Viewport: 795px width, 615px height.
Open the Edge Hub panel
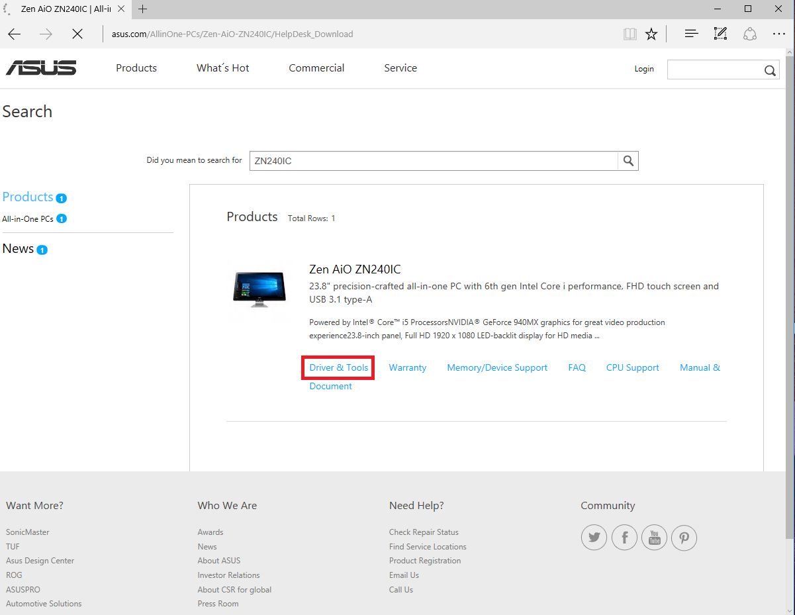click(x=691, y=34)
